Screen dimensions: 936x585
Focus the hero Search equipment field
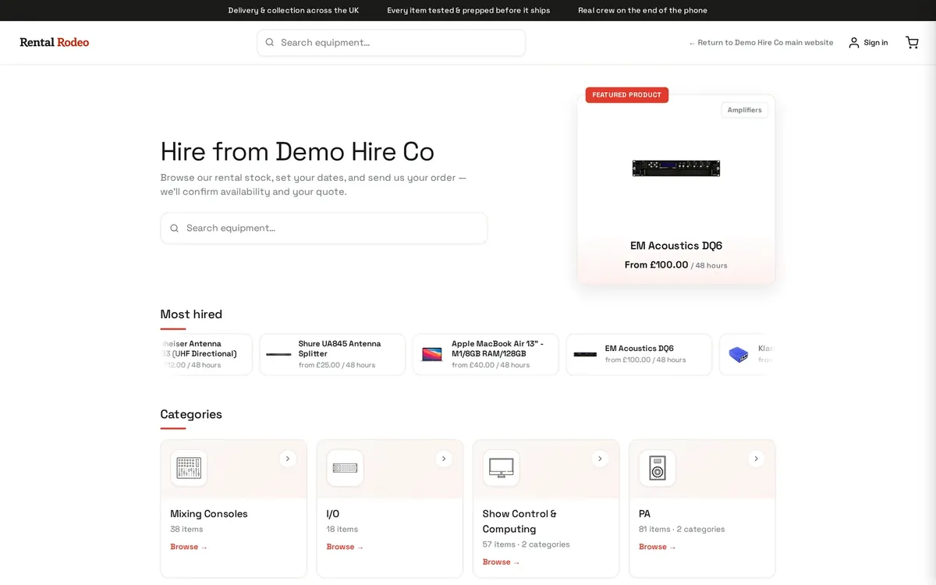tap(324, 229)
